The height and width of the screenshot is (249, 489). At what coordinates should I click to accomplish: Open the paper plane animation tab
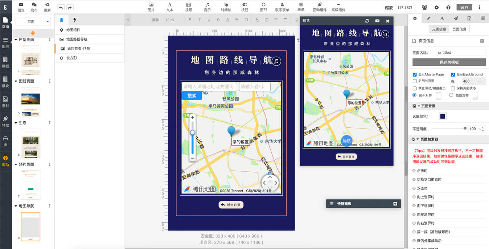coord(456,18)
